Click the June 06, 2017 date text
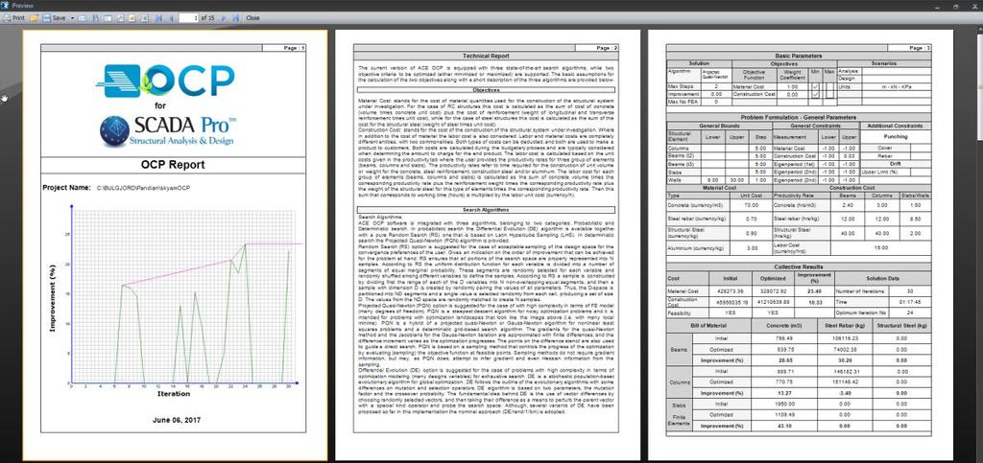983x463 pixels. coord(177,420)
